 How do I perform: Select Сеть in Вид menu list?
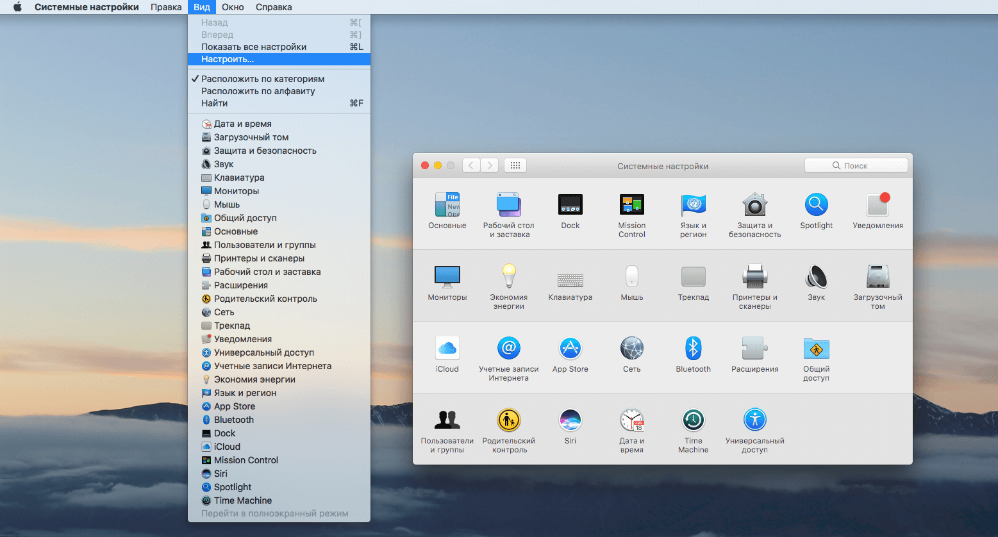(279, 312)
